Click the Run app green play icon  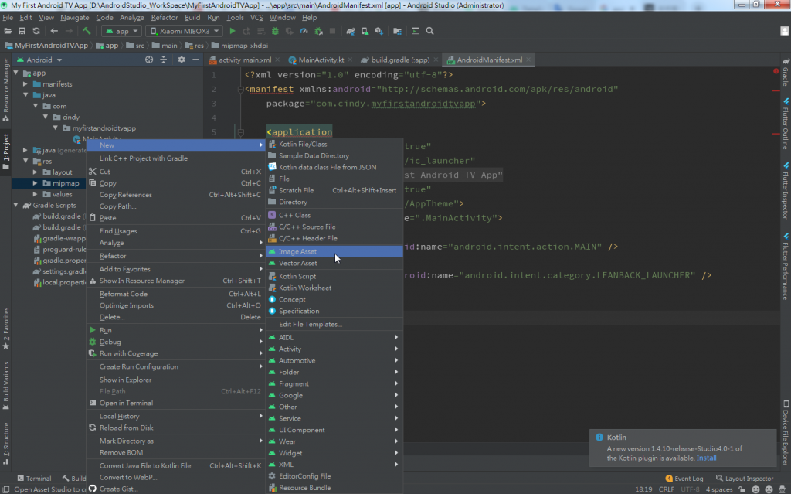(232, 31)
